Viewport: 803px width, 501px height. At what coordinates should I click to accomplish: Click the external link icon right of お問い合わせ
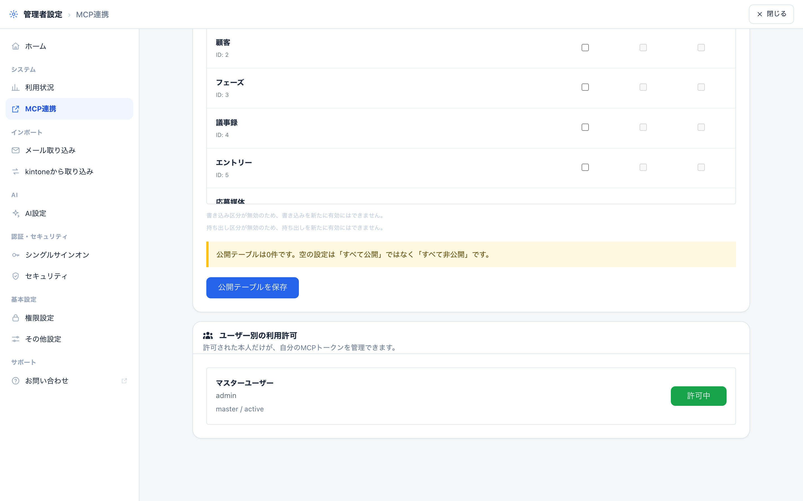pos(124,381)
